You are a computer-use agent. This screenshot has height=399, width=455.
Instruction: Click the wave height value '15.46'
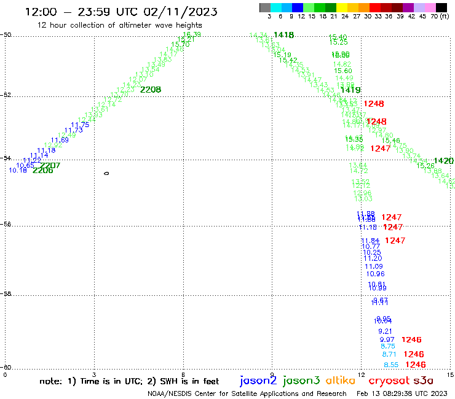point(391,141)
